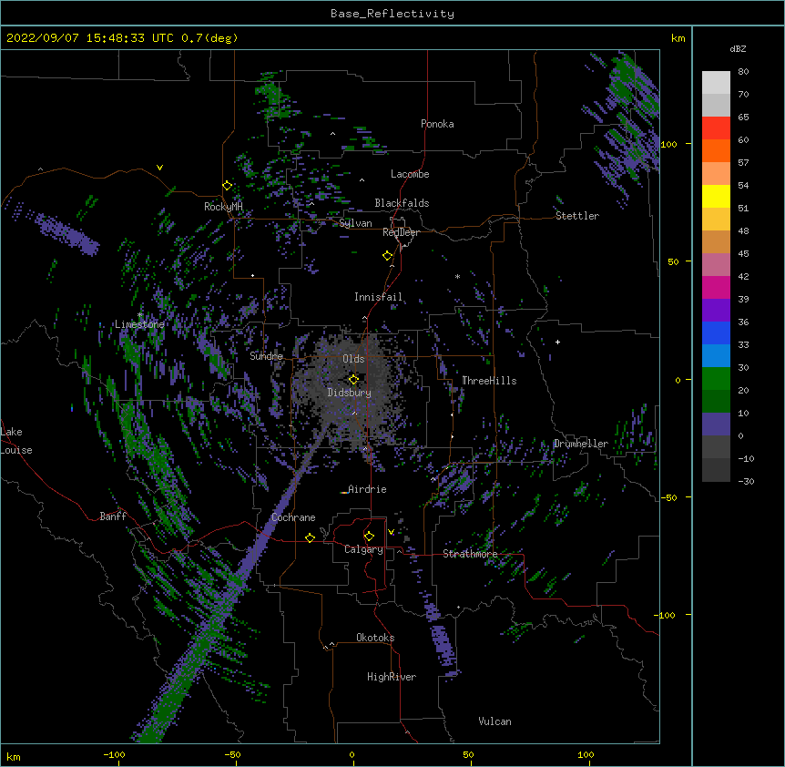
Task: Click the yellow diamond marker below Cochrane
Action: click(x=310, y=537)
